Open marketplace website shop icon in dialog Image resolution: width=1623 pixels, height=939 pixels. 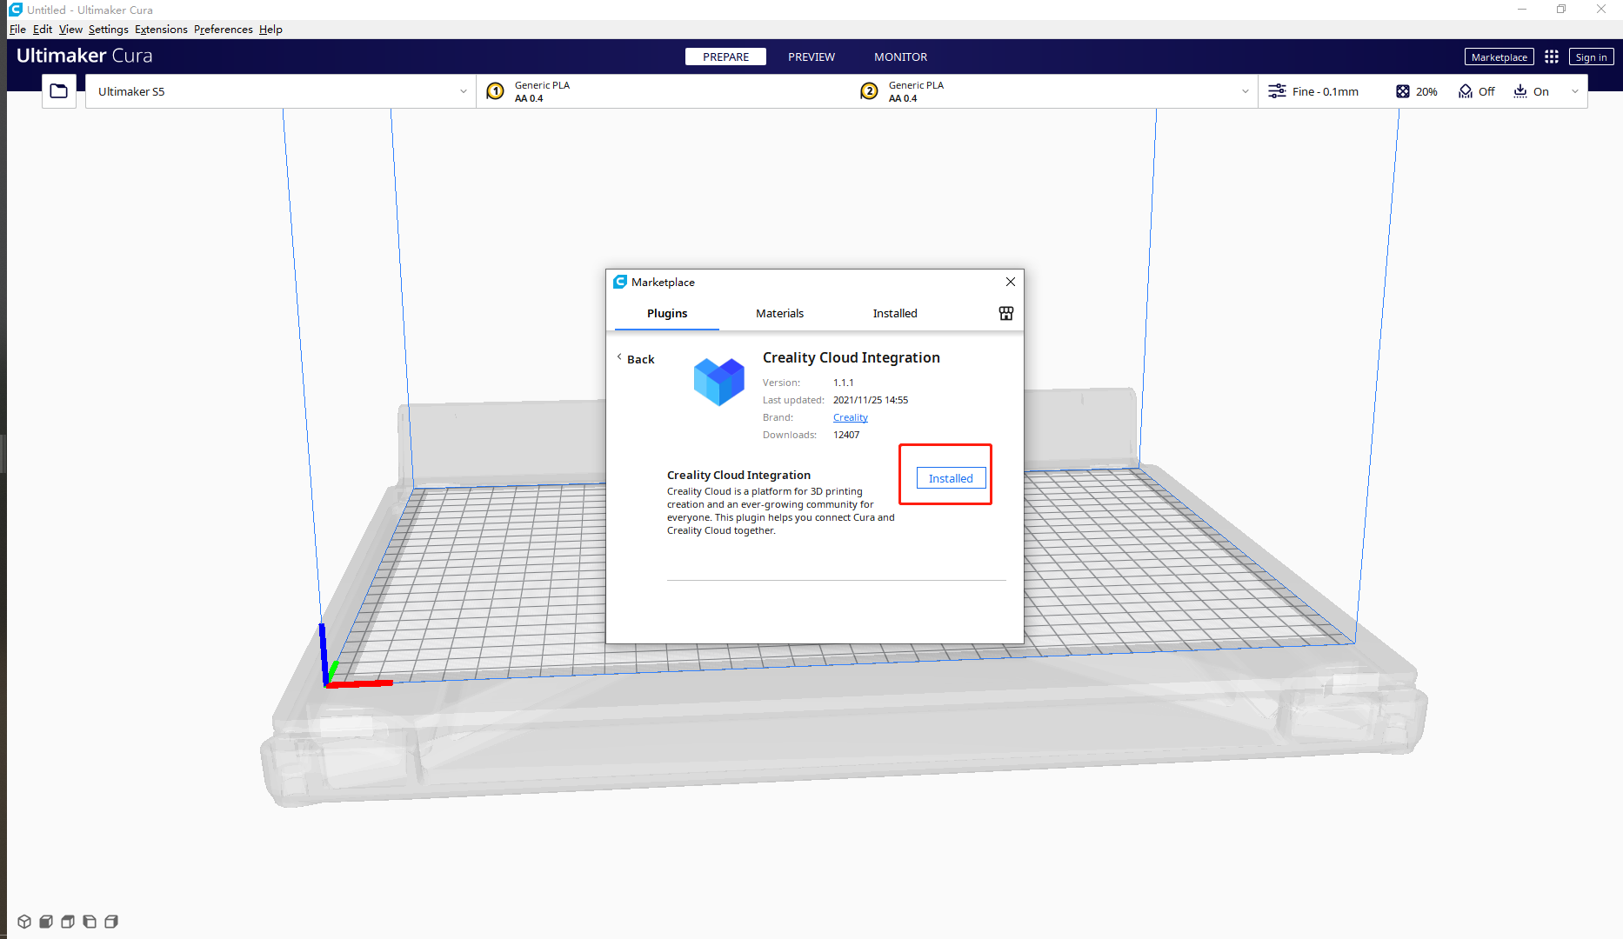coord(1006,313)
